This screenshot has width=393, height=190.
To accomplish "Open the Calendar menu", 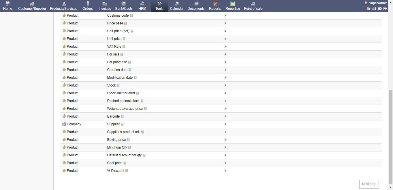I will pos(177,6).
